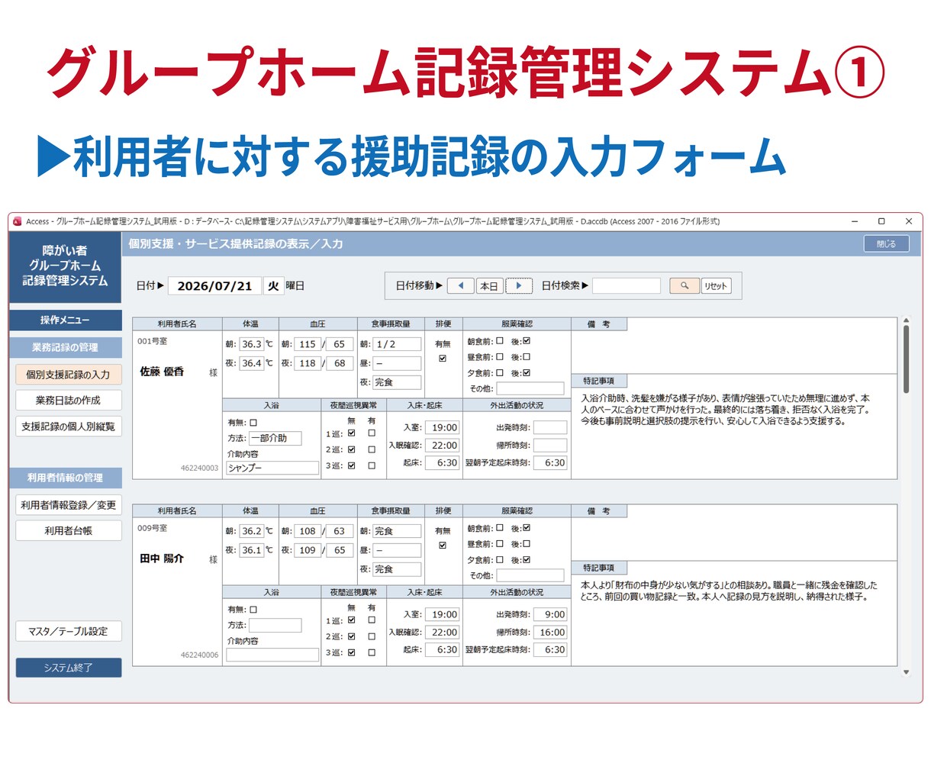The image size is (931, 776).
Task: Open 夜 食事摂取量 combo showing 完食, 佐藤 優香
Action: click(397, 382)
